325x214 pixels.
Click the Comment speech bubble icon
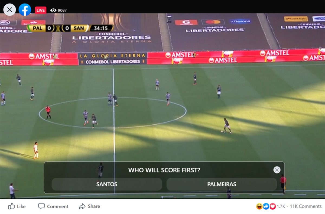pyautogui.click(x=41, y=206)
